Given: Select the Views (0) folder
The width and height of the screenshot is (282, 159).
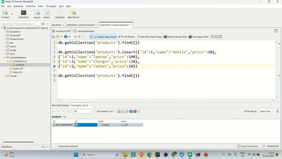Looking at the screenshot, I should click(x=17, y=72).
